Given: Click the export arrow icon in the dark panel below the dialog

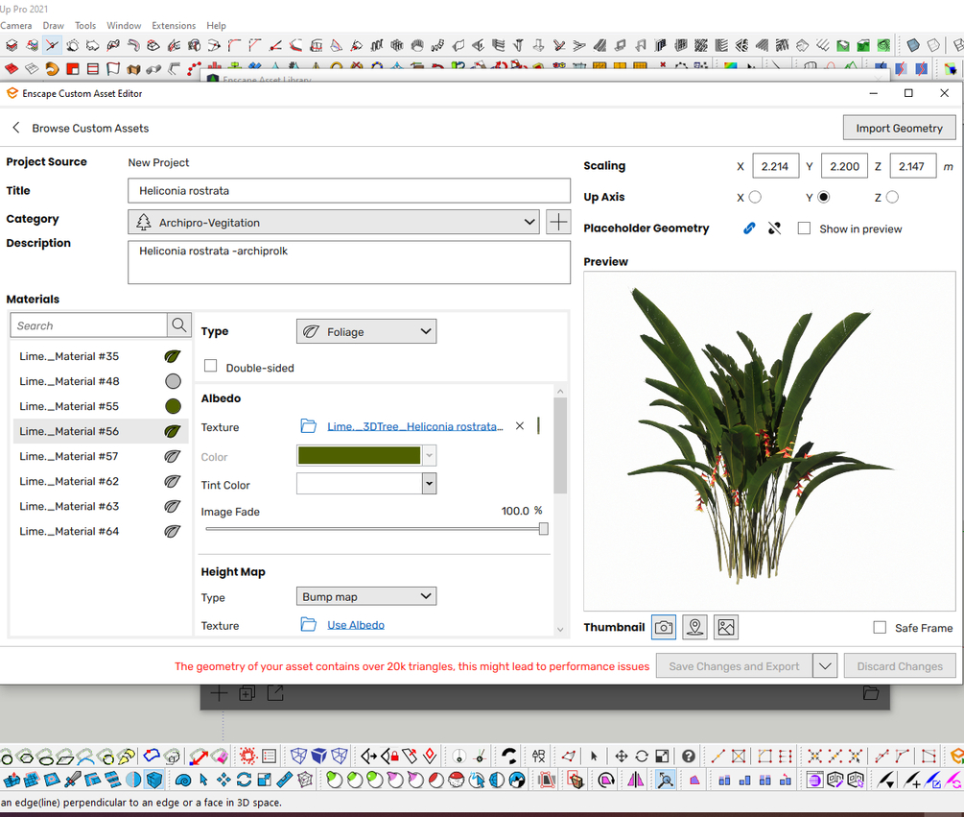Looking at the screenshot, I should tap(275, 693).
